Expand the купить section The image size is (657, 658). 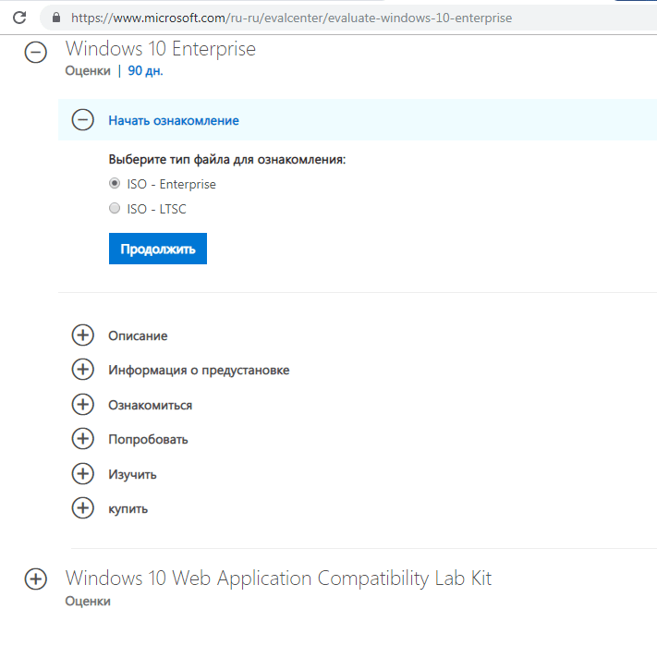[83, 508]
